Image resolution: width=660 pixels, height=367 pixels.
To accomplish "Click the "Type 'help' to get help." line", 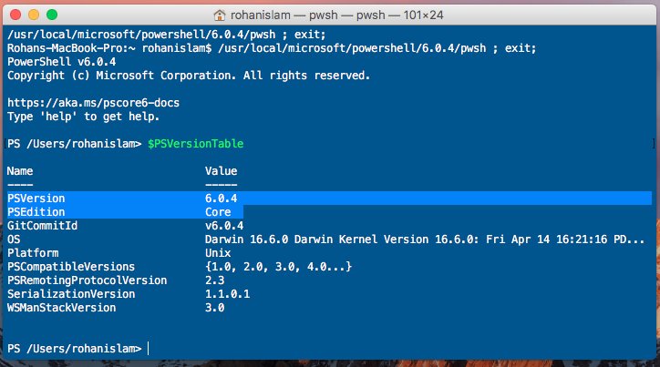I will tap(83, 117).
